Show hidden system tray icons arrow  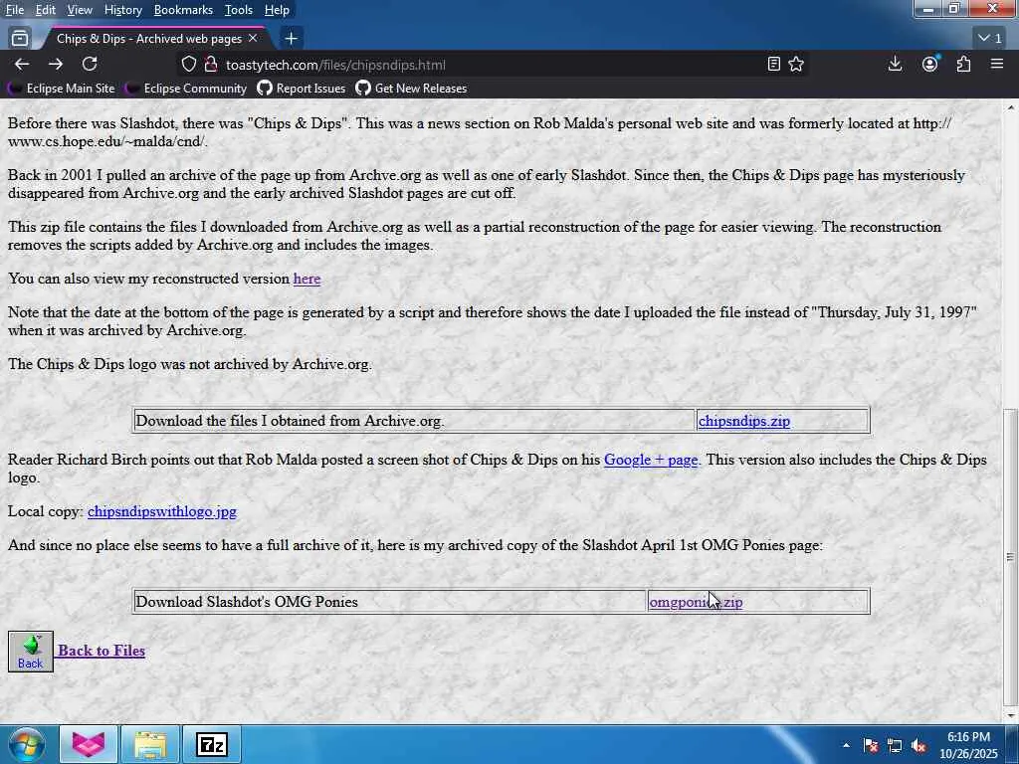pos(846,745)
